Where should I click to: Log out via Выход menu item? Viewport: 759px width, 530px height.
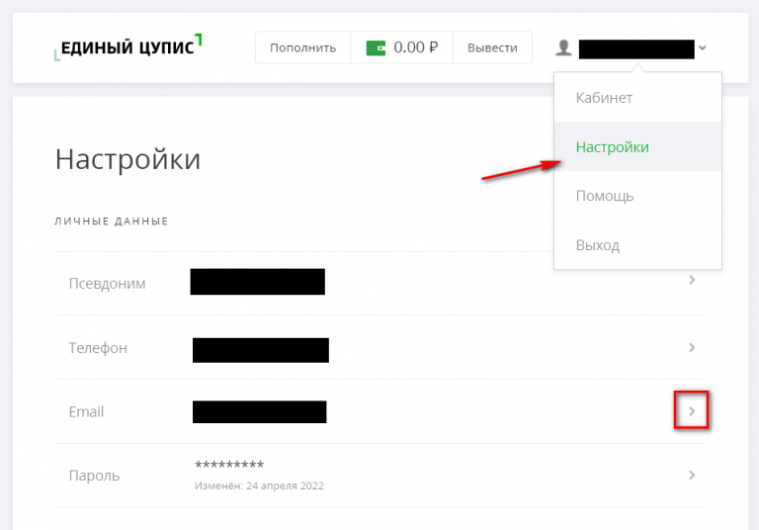[598, 245]
